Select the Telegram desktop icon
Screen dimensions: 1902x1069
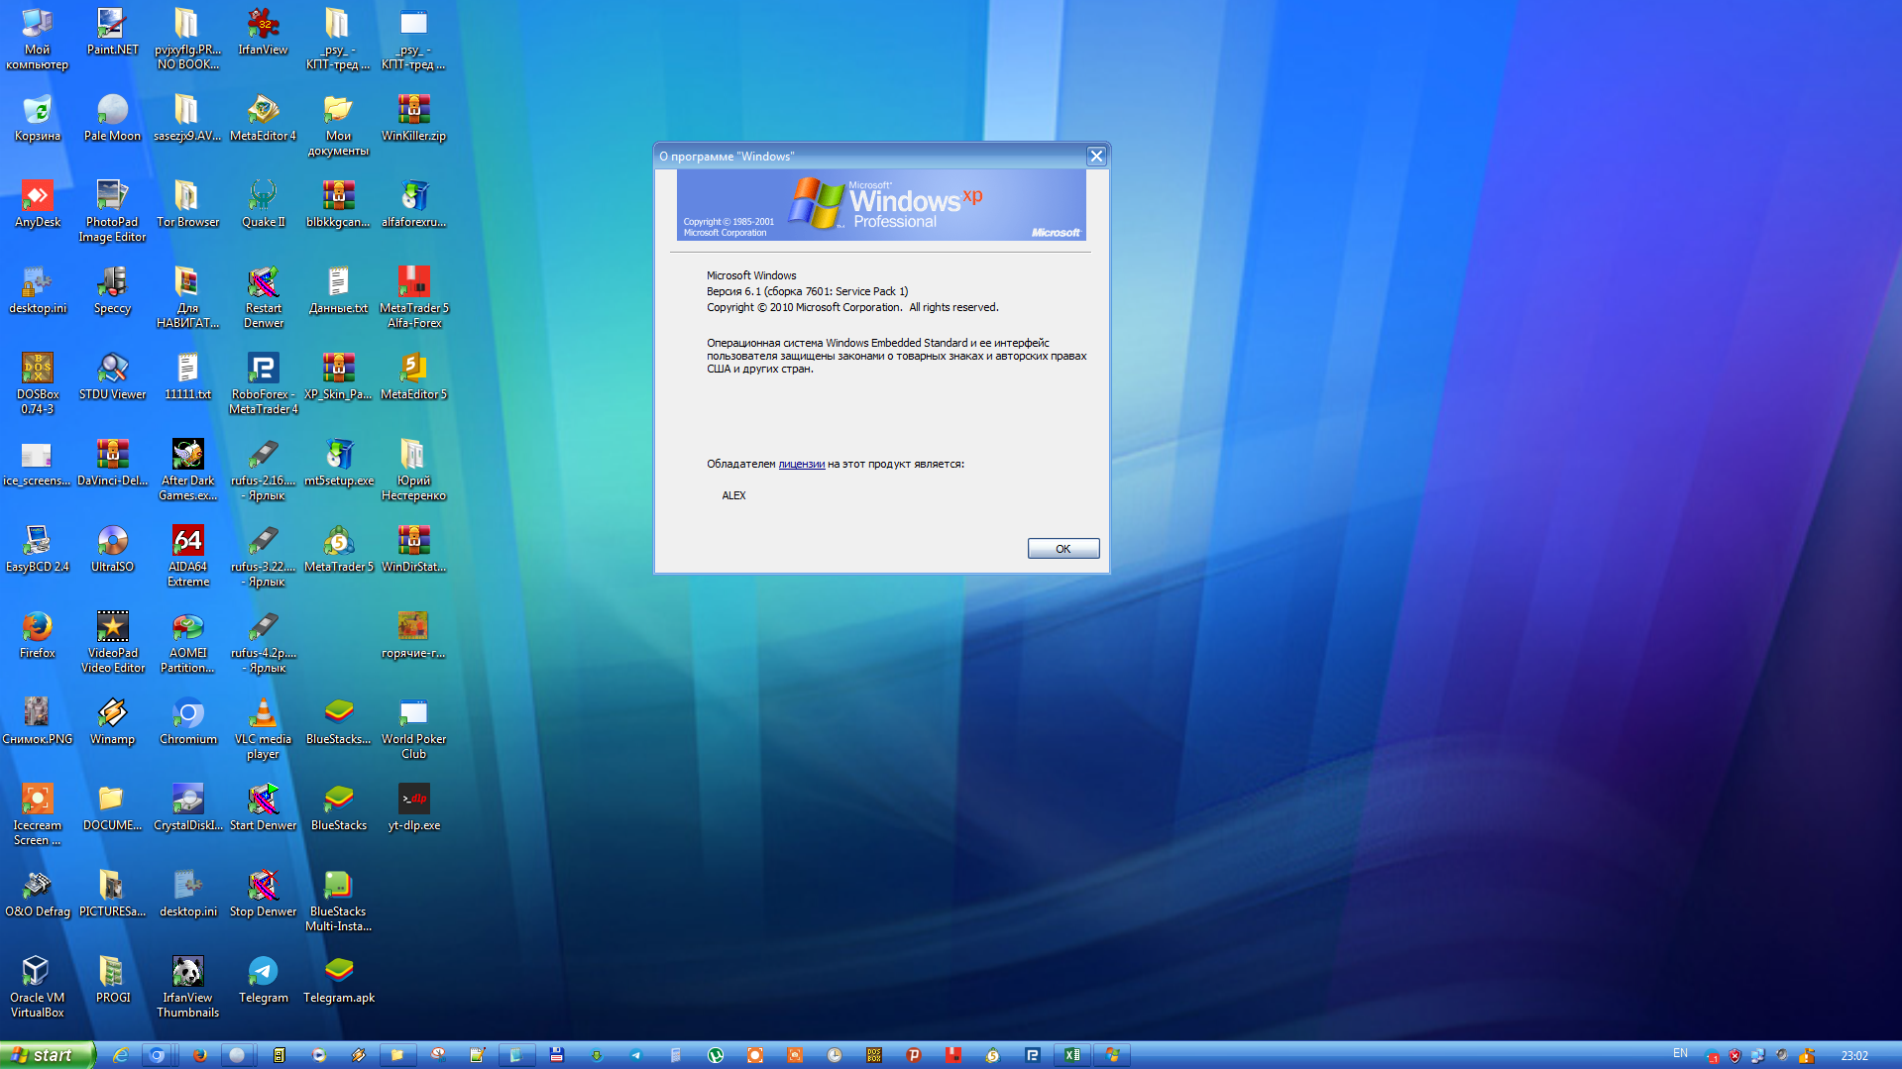tap(263, 981)
